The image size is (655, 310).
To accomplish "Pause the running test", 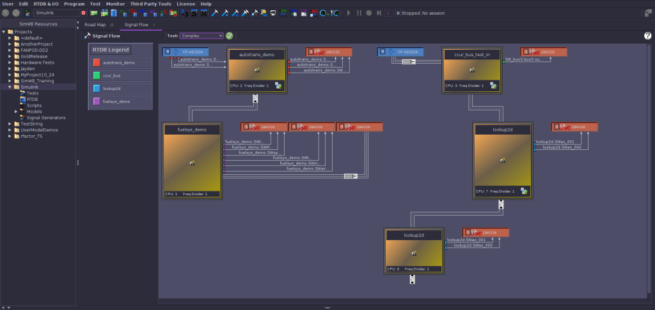I will pyautogui.click(x=359, y=13).
